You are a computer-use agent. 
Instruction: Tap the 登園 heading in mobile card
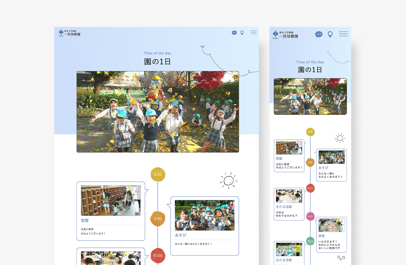point(279,158)
